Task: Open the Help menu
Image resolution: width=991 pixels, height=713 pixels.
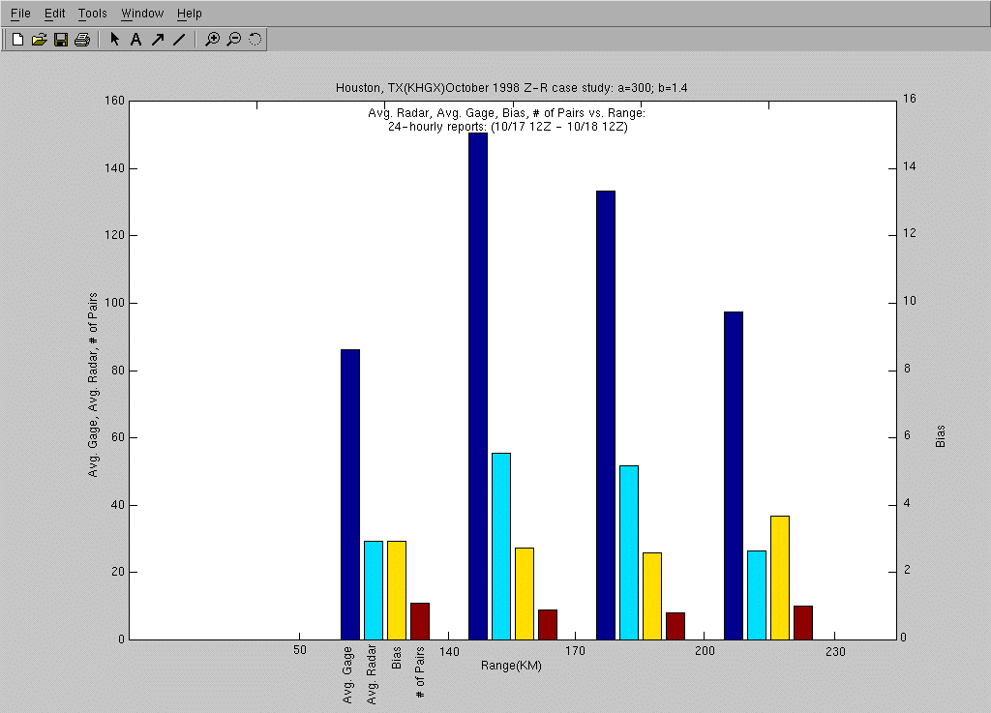Action: click(189, 14)
